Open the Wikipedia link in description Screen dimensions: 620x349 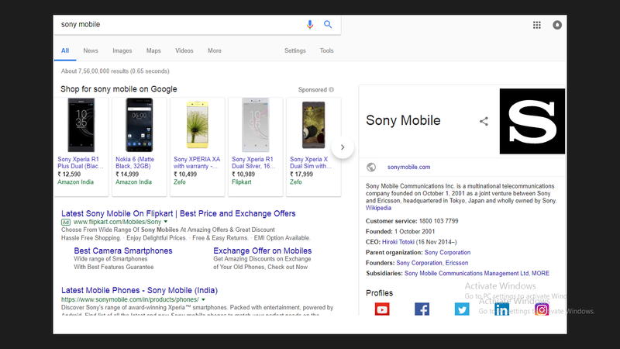pyautogui.click(x=379, y=208)
